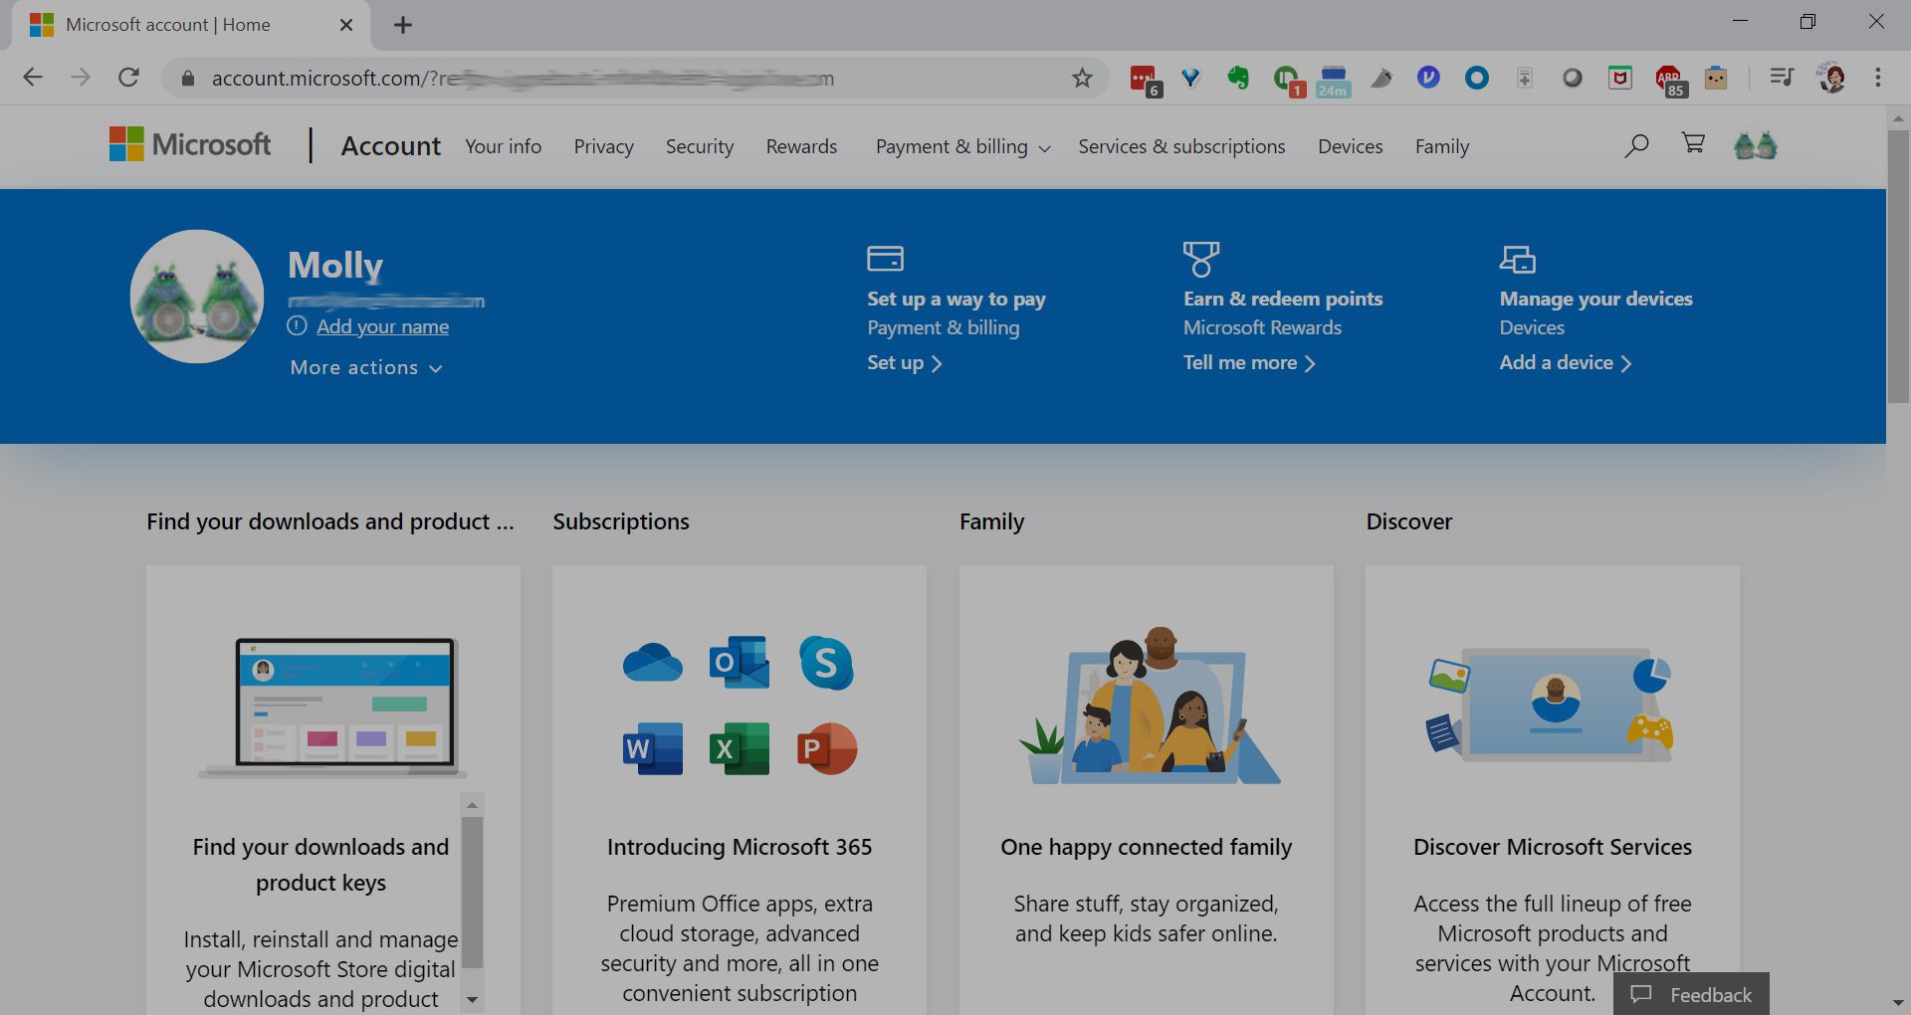Click the forward navigation arrow
The height and width of the screenshot is (1015, 1911).
[81, 77]
